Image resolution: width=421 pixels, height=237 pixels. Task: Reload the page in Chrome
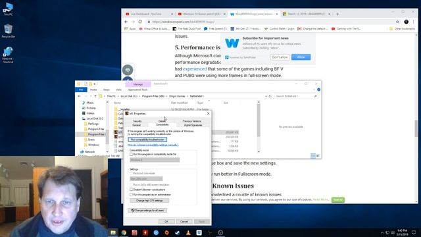[140, 22]
